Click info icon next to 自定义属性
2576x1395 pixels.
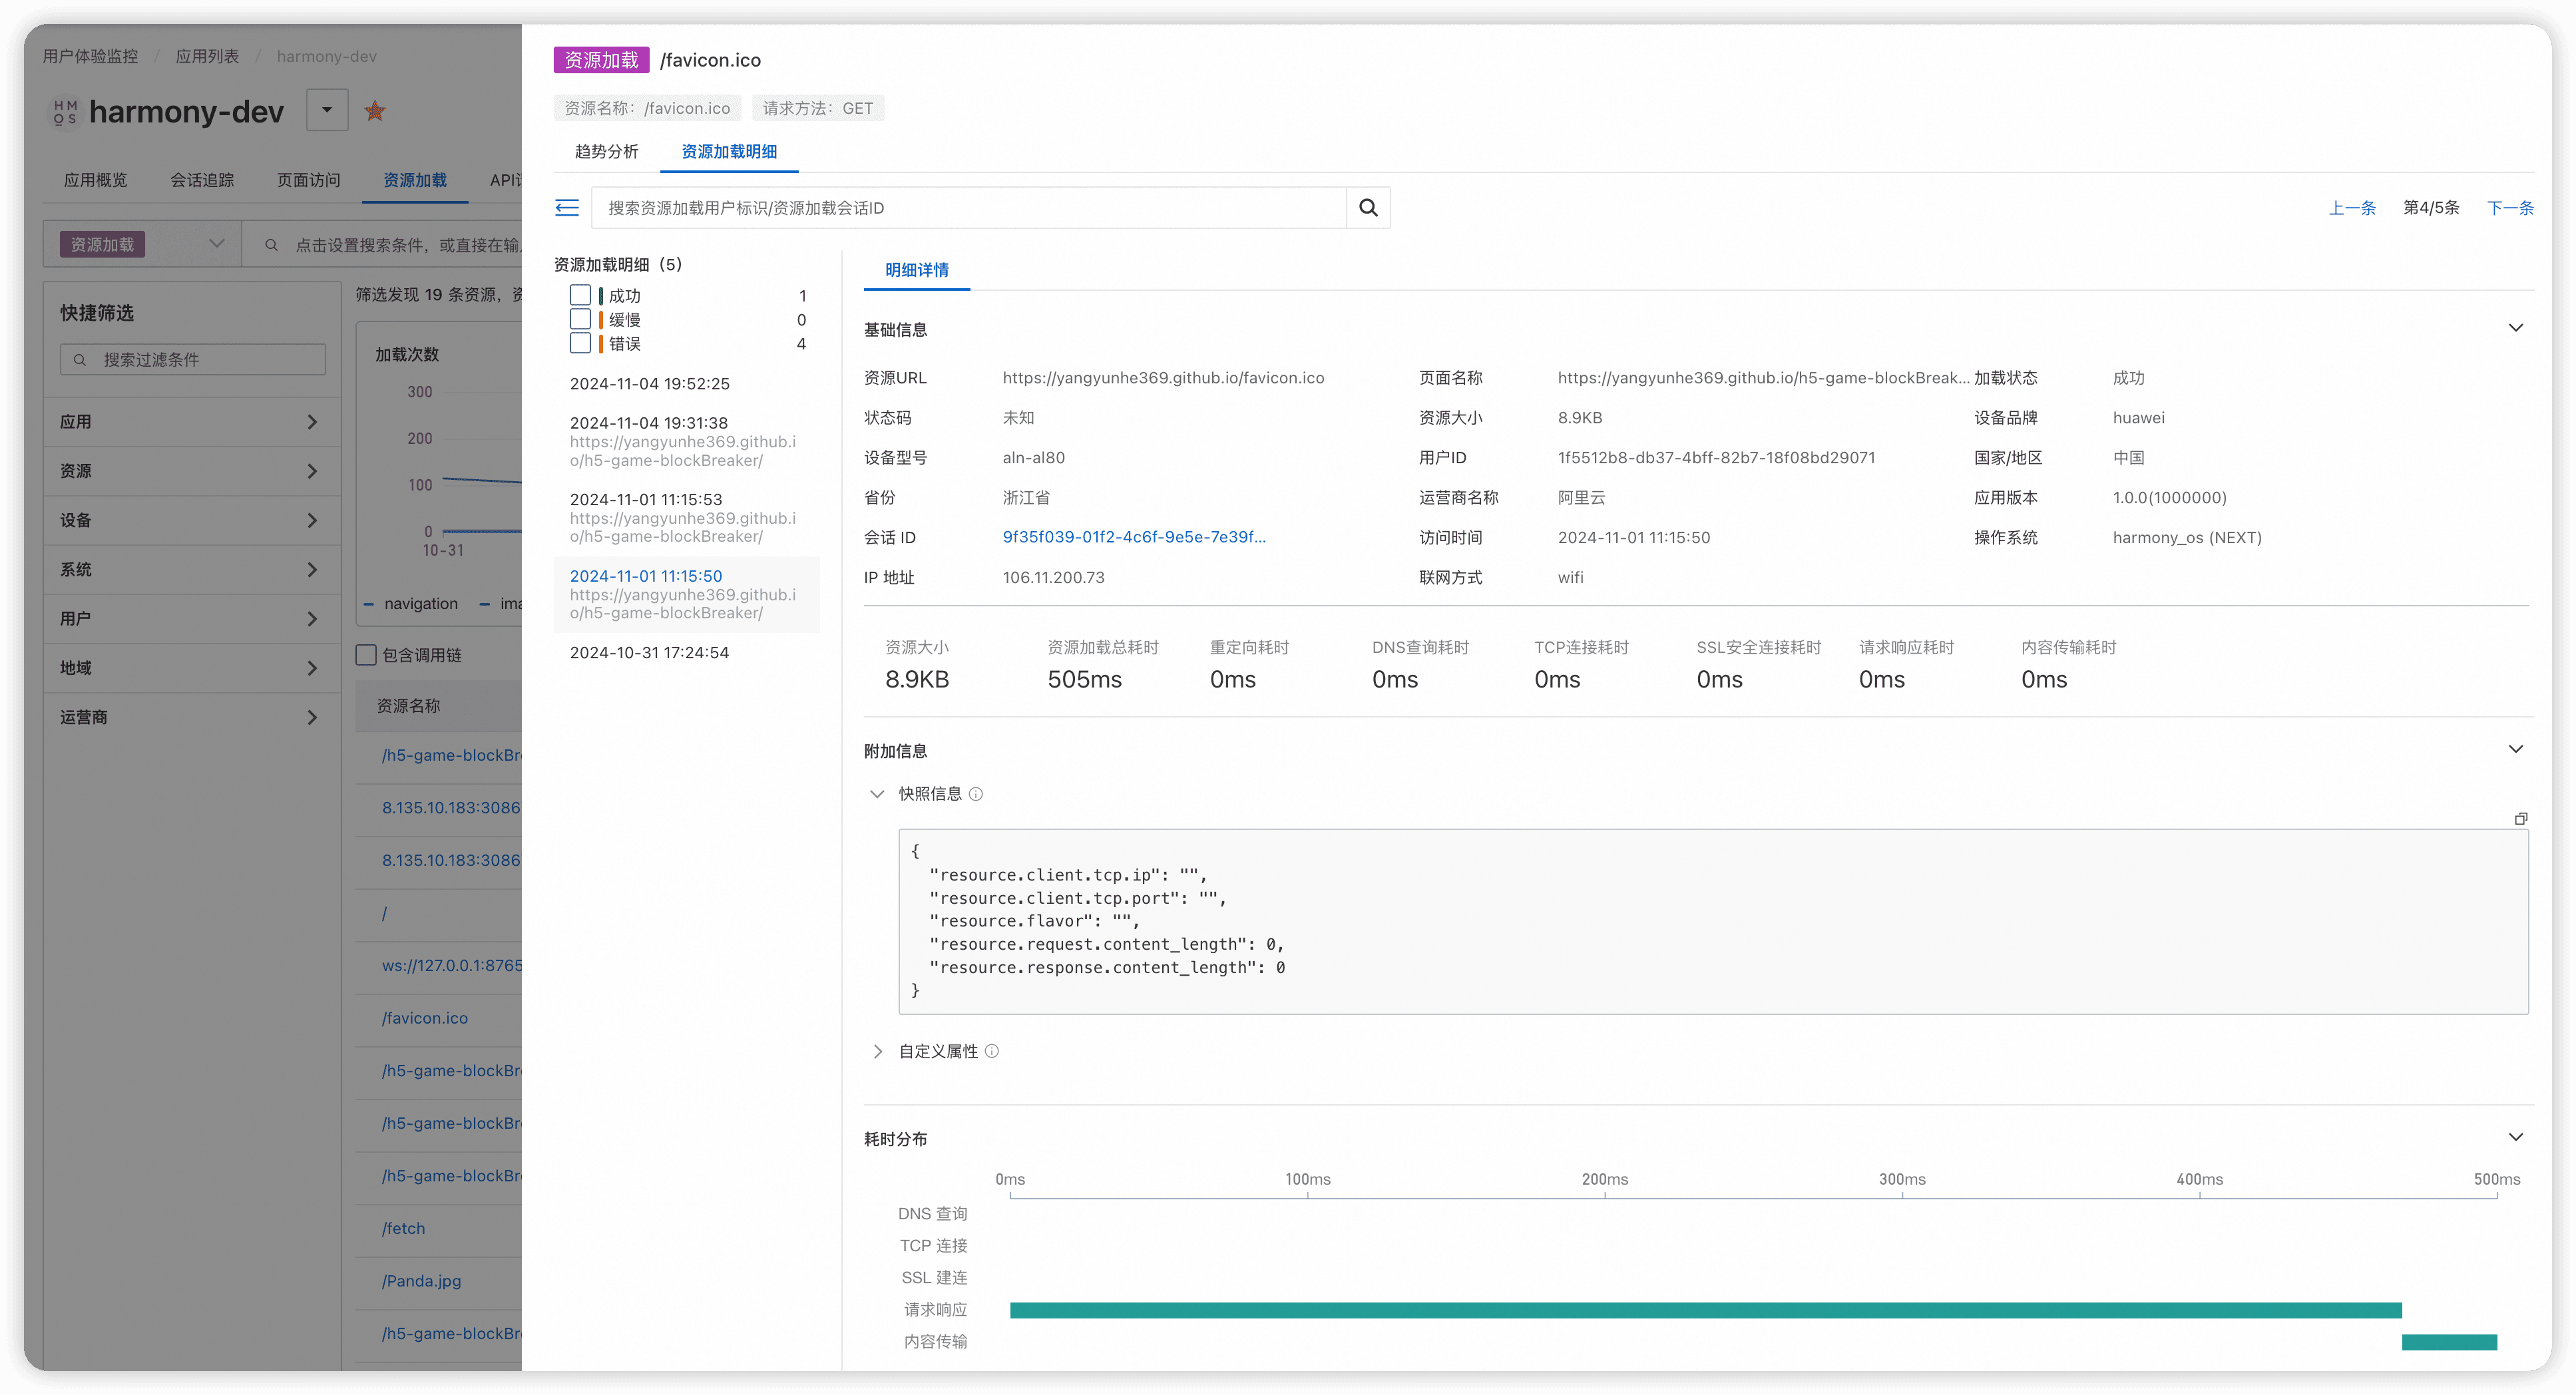coord(992,1051)
